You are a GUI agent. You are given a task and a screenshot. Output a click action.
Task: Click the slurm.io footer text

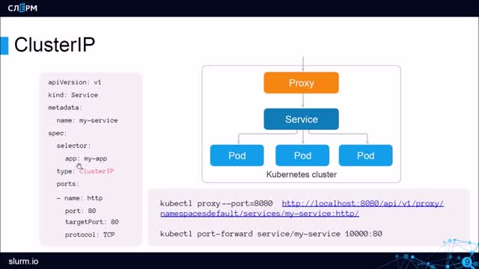pyautogui.click(x=23, y=262)
